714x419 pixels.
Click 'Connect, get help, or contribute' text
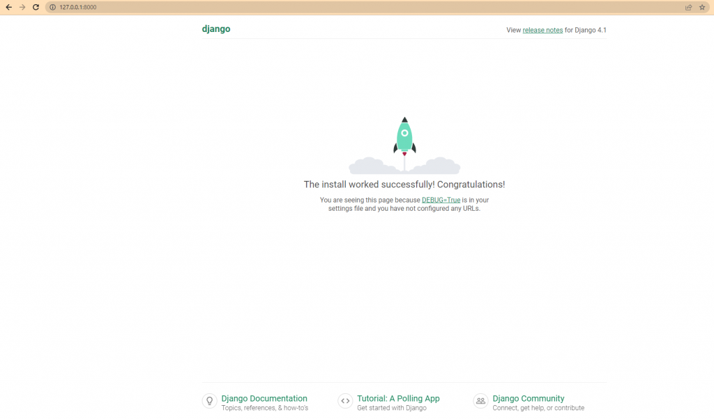538,408
